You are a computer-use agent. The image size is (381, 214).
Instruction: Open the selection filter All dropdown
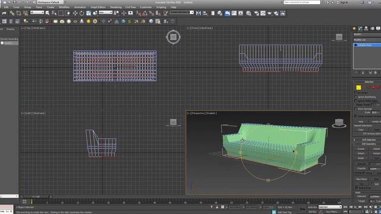pyautogui.click(x=37, y=12)
